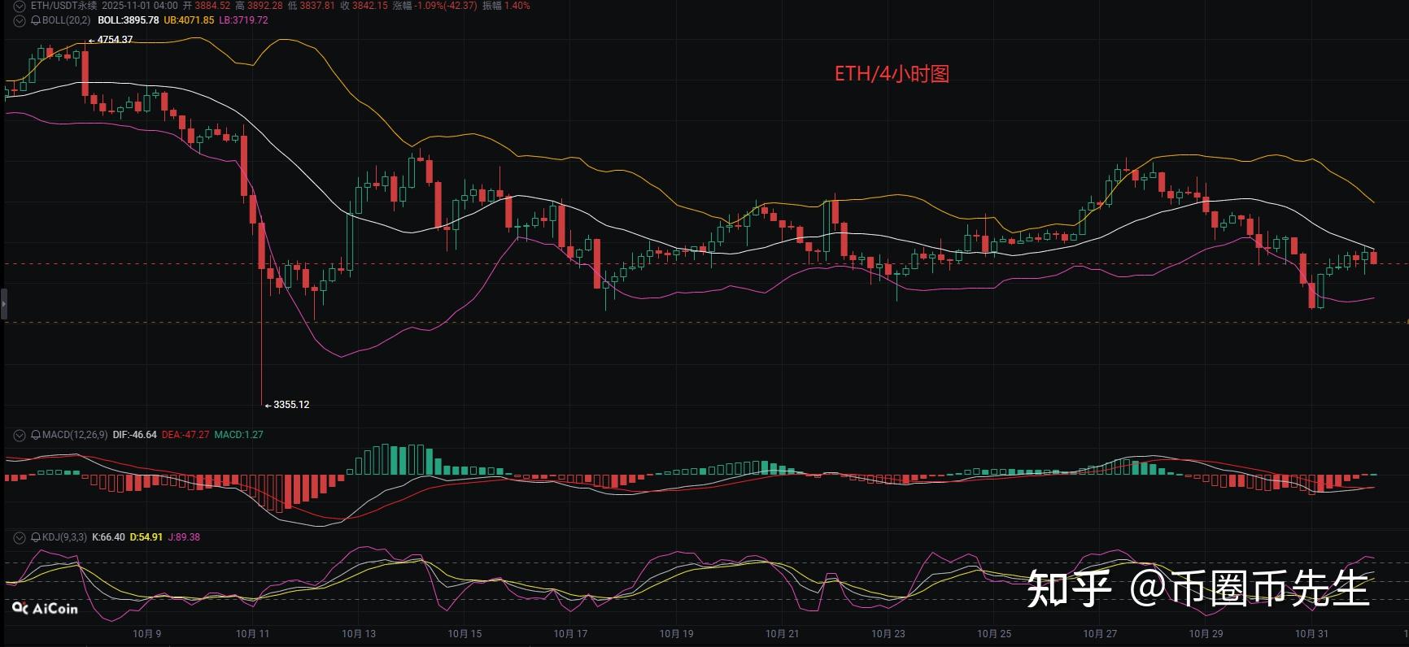This screenshot has height=647, width=1409.
Task: Click the ETH/4小时图 red annotation text
Action: (892, 74)
